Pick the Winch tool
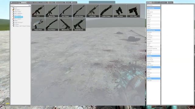Viewport: 195px width, 109px height. (x=154, y=28)
